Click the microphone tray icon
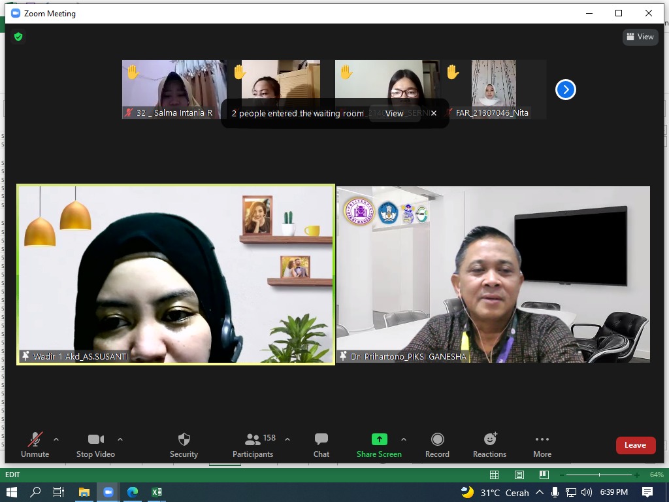 coord(555,492)
